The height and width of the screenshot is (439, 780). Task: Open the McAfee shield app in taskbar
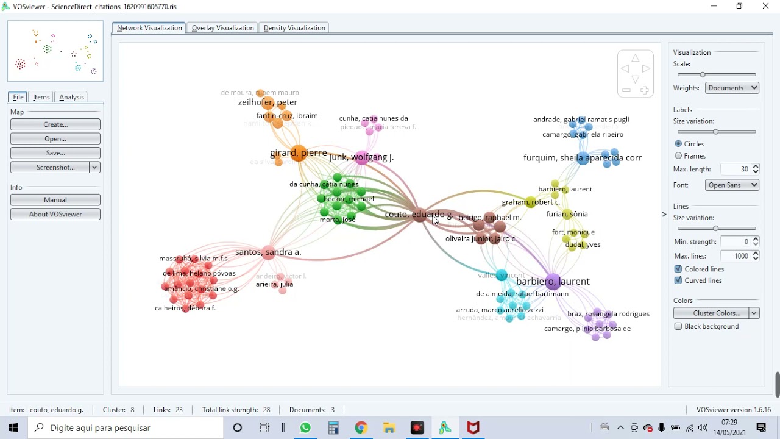[x=473, y=428]
